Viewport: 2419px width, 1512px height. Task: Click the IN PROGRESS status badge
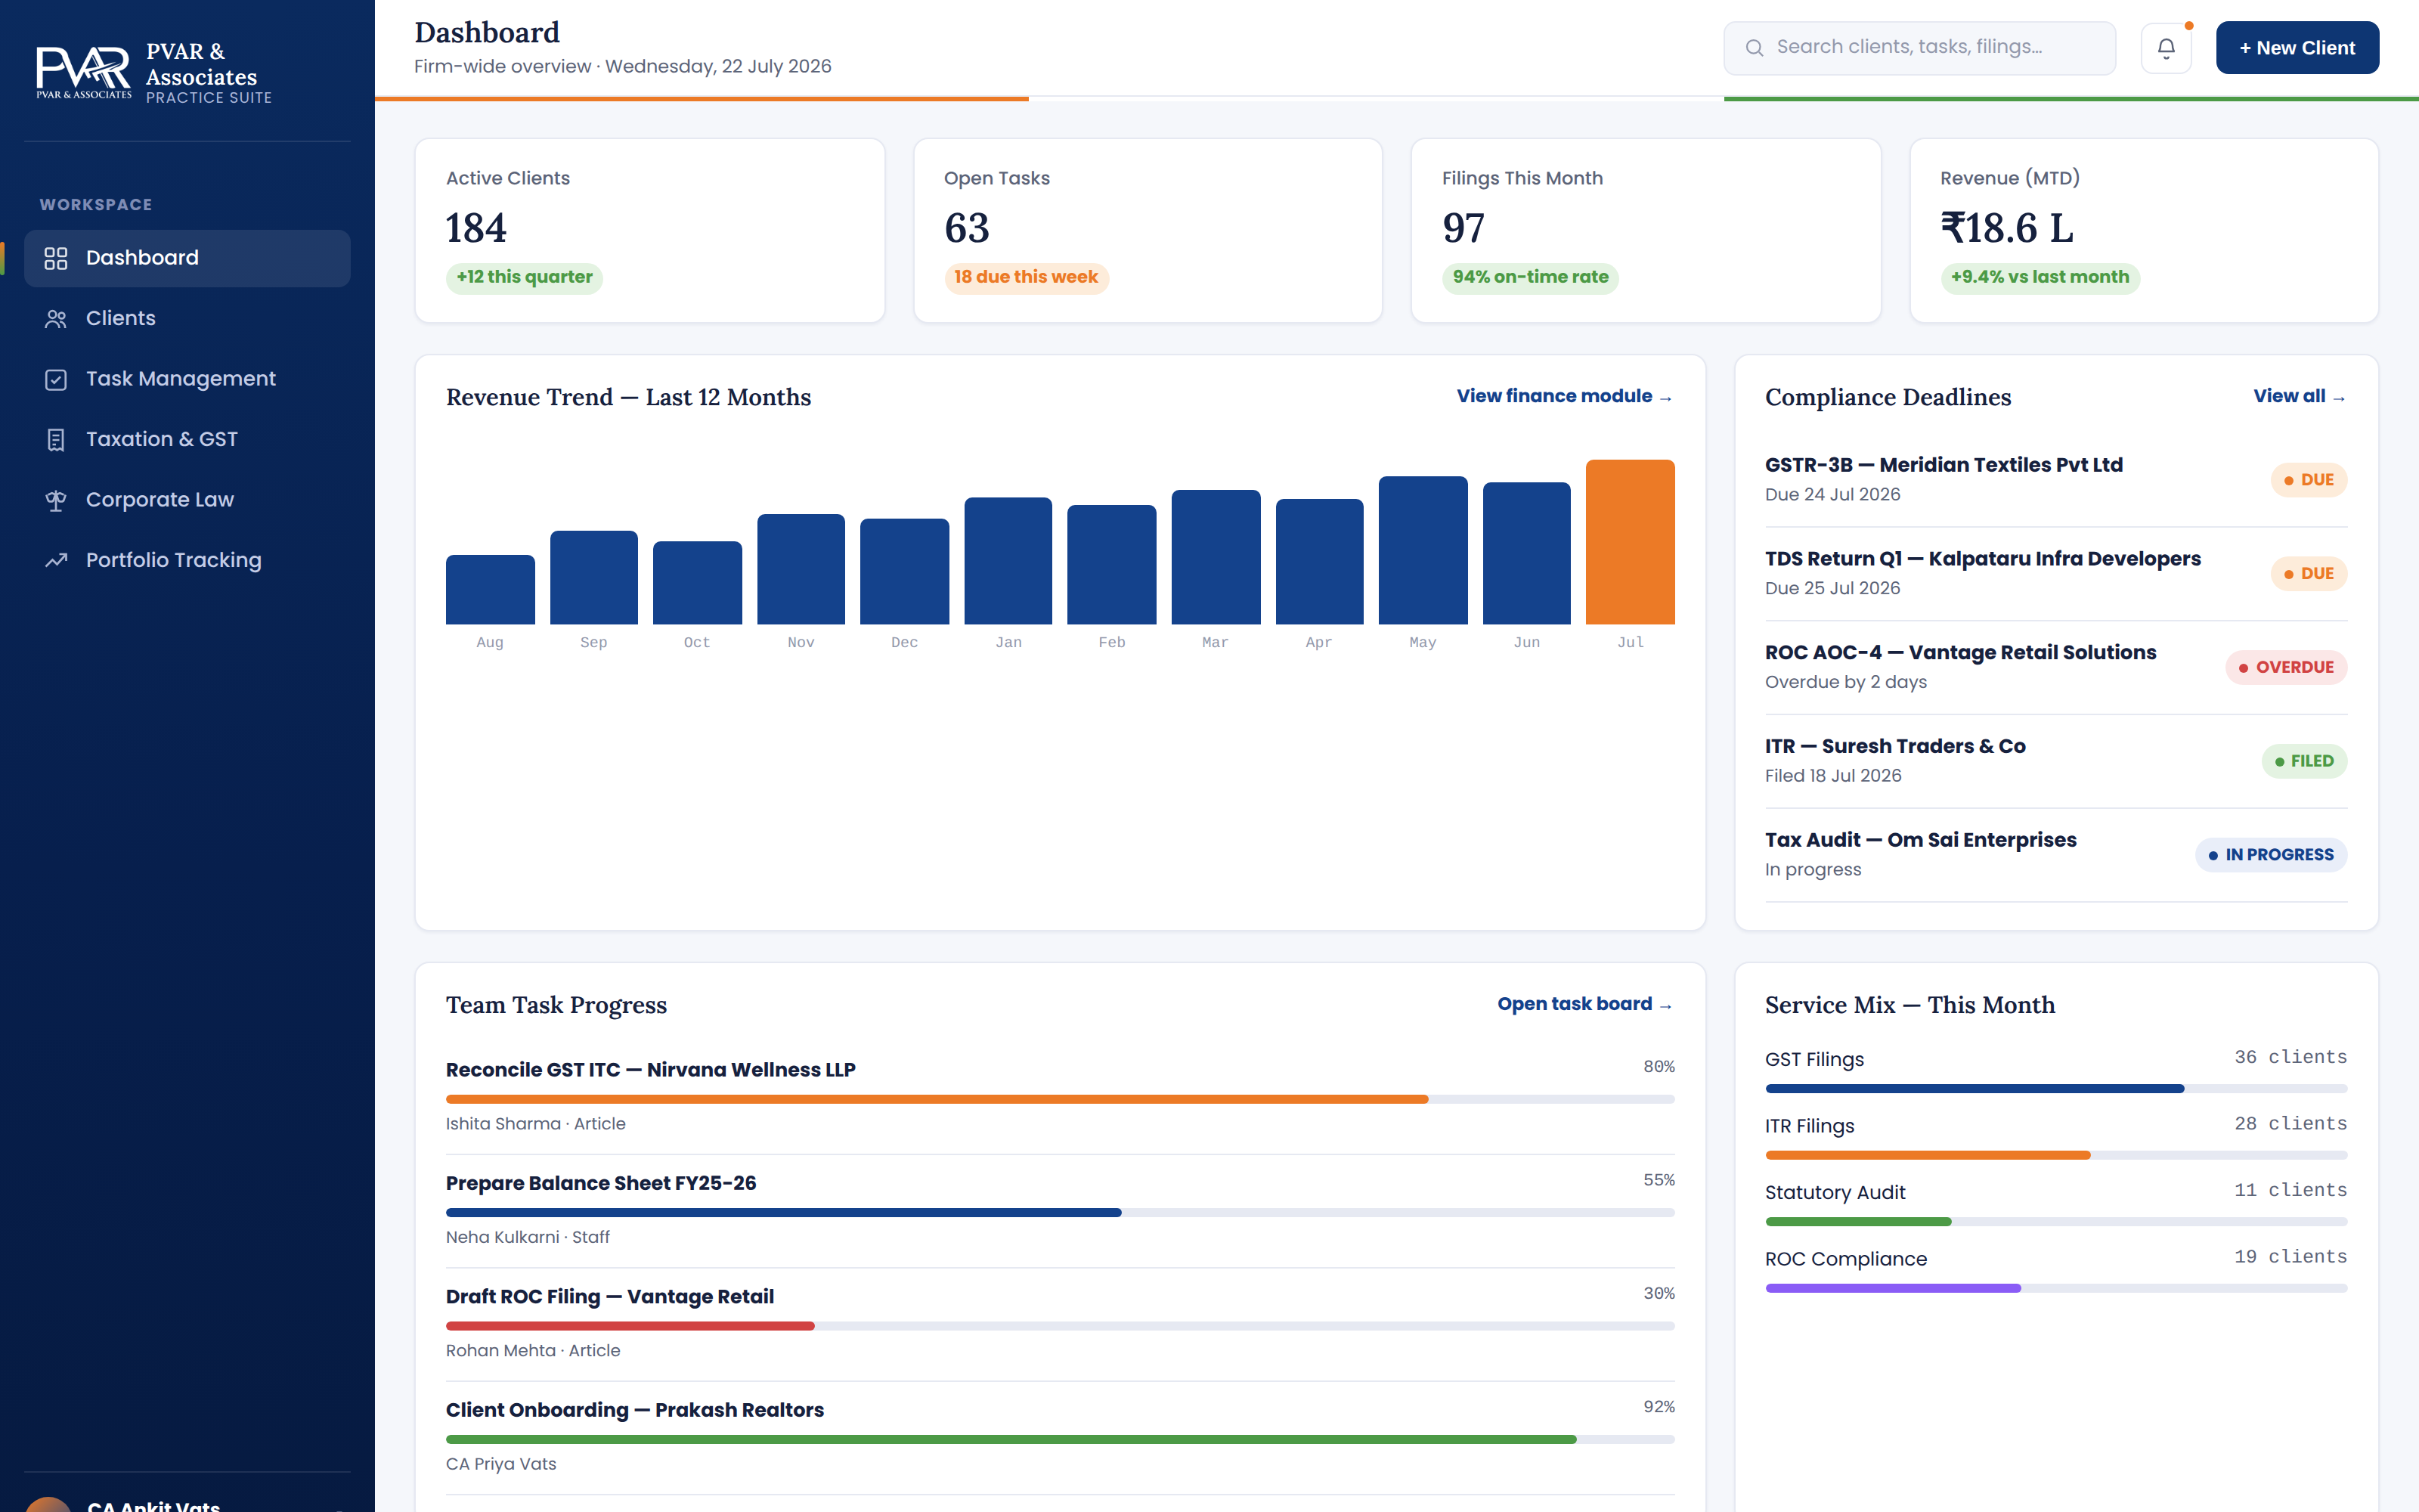coord(2271,855)
